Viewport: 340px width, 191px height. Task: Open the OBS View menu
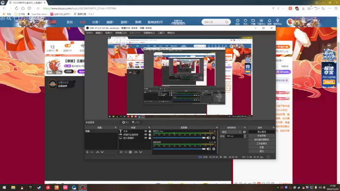tap(109, 33)
